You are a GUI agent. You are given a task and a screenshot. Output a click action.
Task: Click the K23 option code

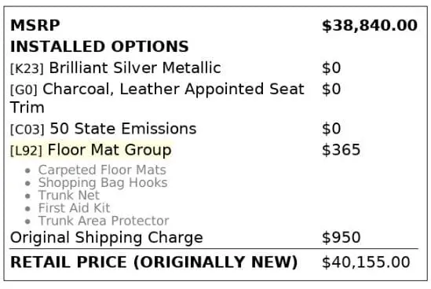coord(27,68)
